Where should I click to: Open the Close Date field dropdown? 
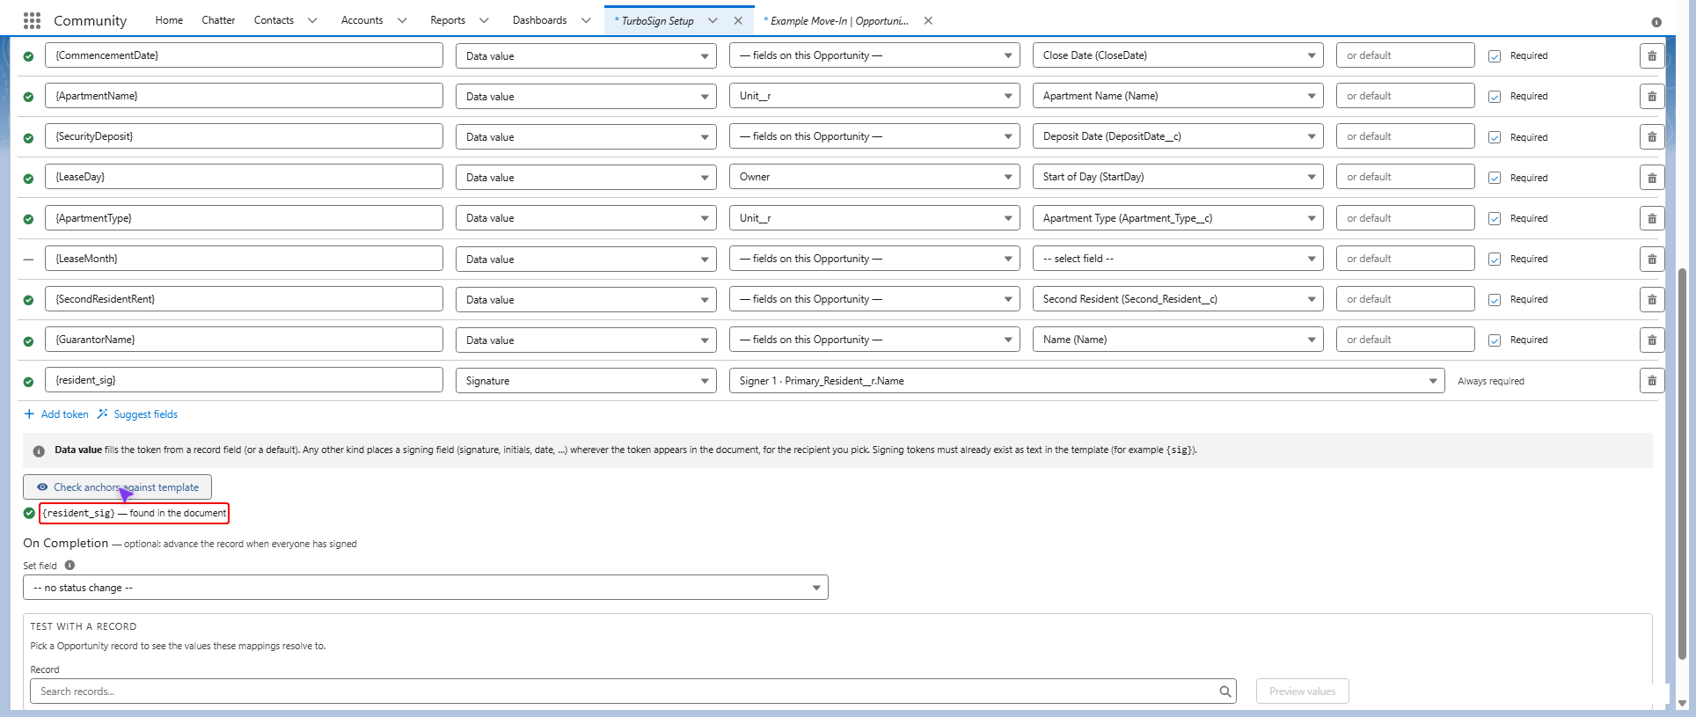click(1178, 55)
